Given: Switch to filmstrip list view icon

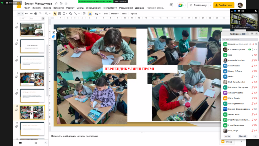Looking at the screenshot, I should pyautogui.click(x=20, y=143).
